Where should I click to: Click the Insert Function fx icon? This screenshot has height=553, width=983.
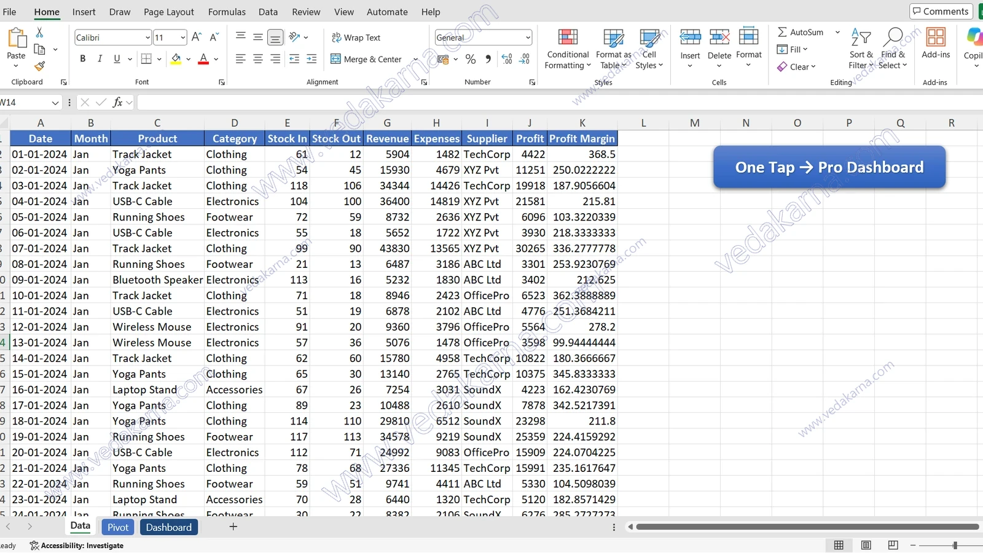click(117, 103)
